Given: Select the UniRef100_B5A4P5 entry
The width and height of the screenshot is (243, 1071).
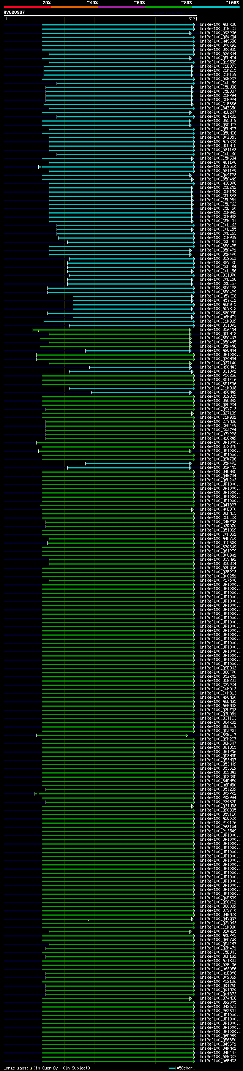Looking at the screenshot, I should click(x=218, y=246).
